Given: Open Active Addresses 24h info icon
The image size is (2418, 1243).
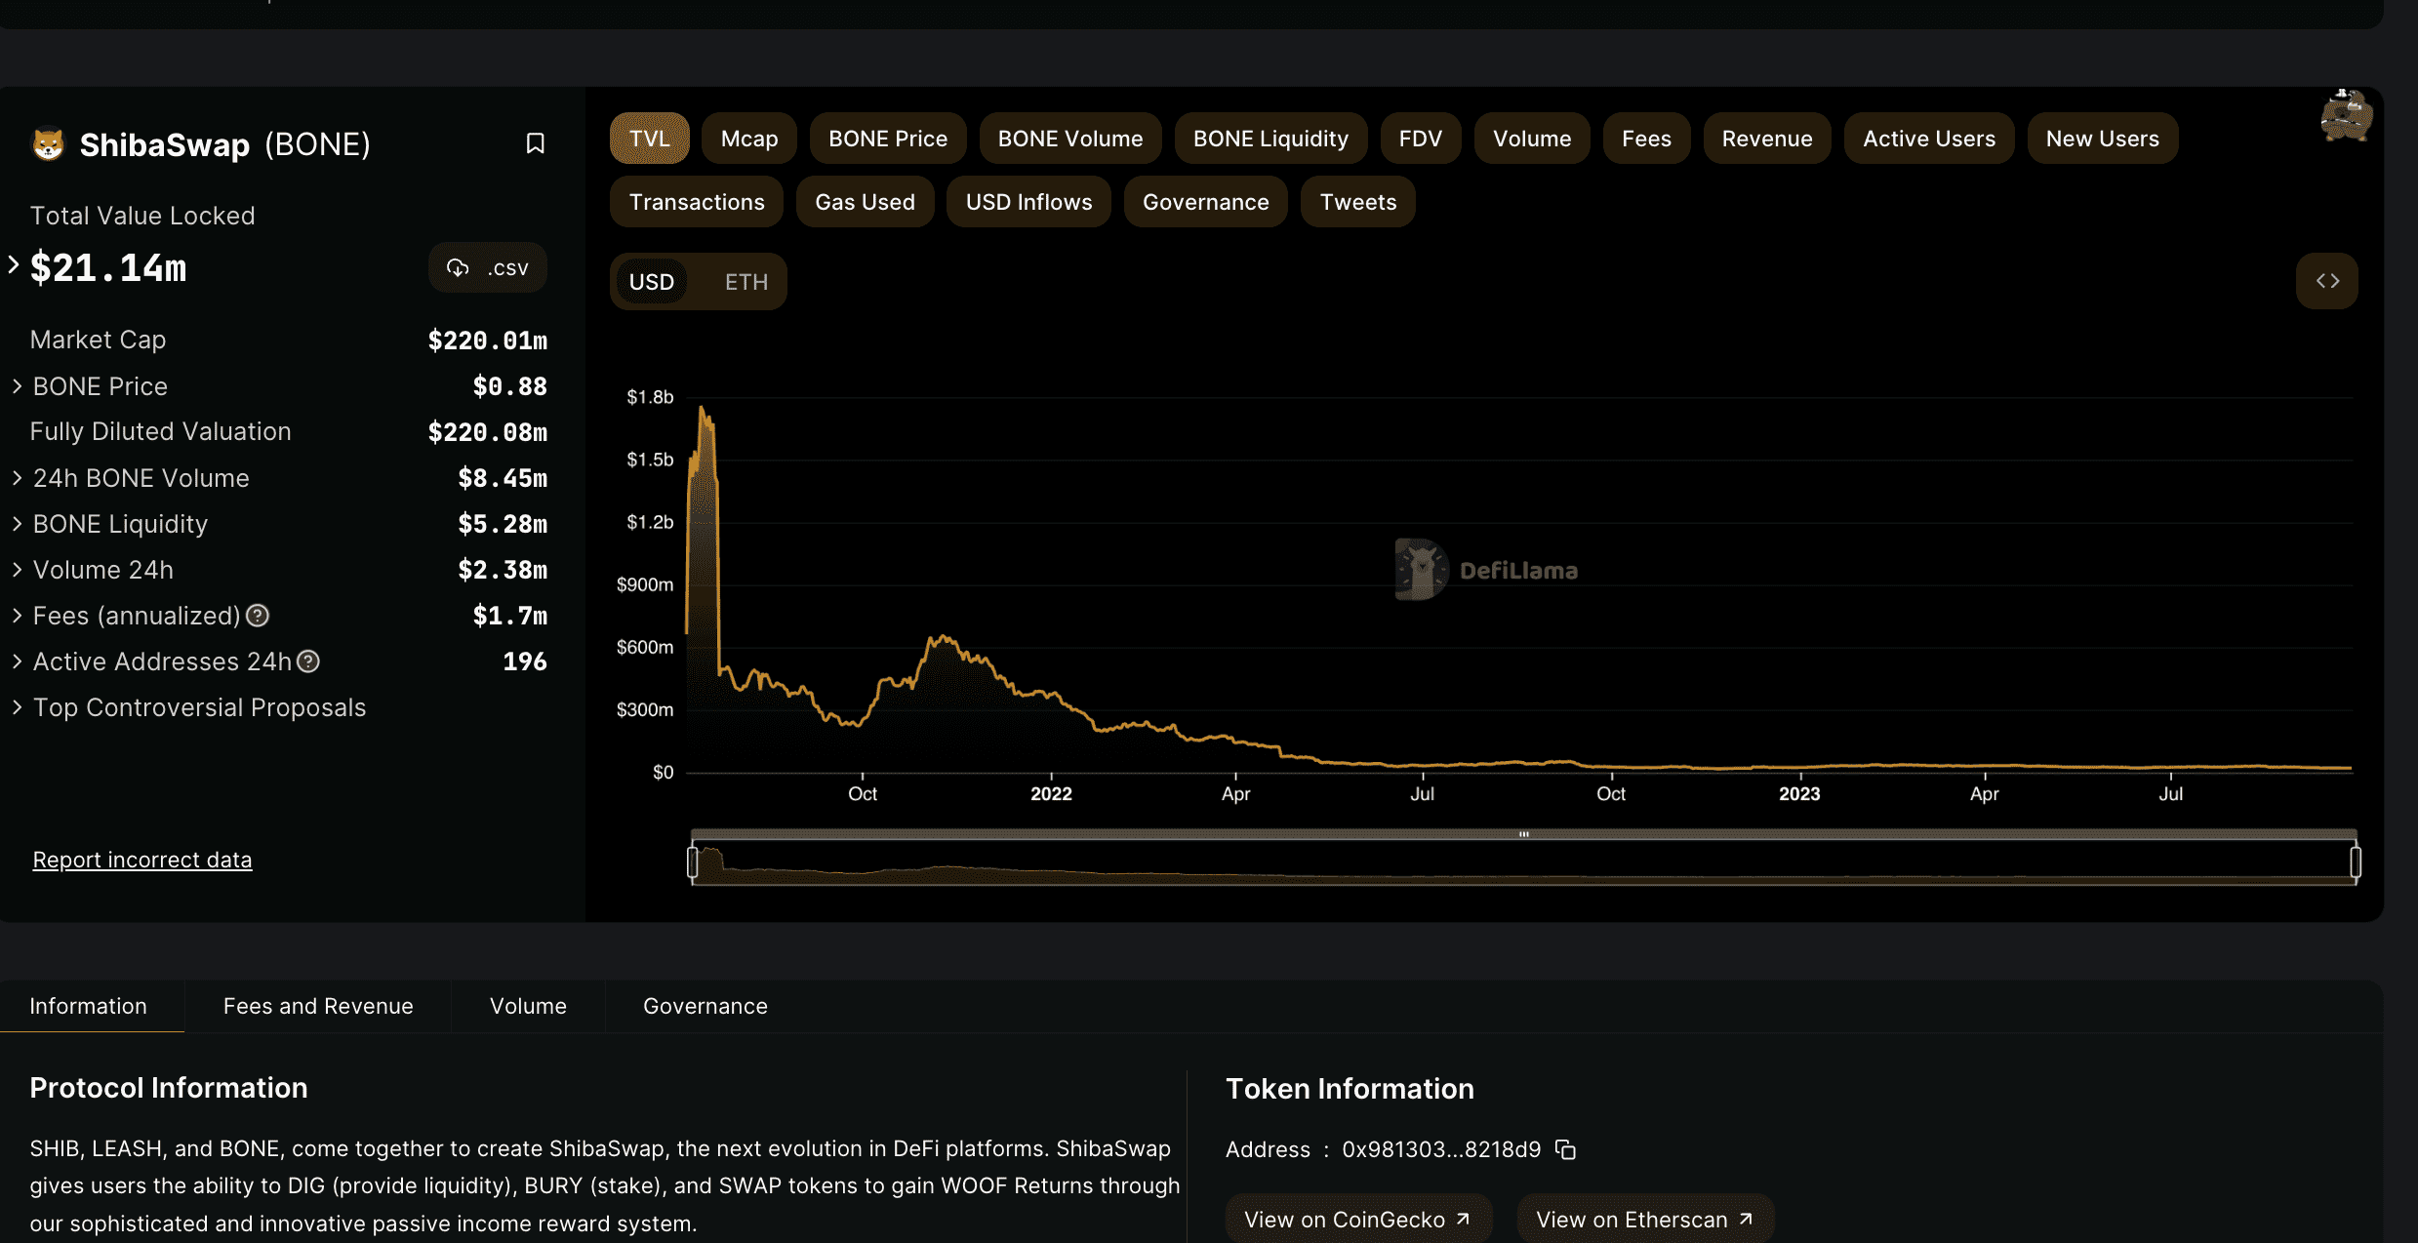Looking at the screenshot, I should (308, 662).
